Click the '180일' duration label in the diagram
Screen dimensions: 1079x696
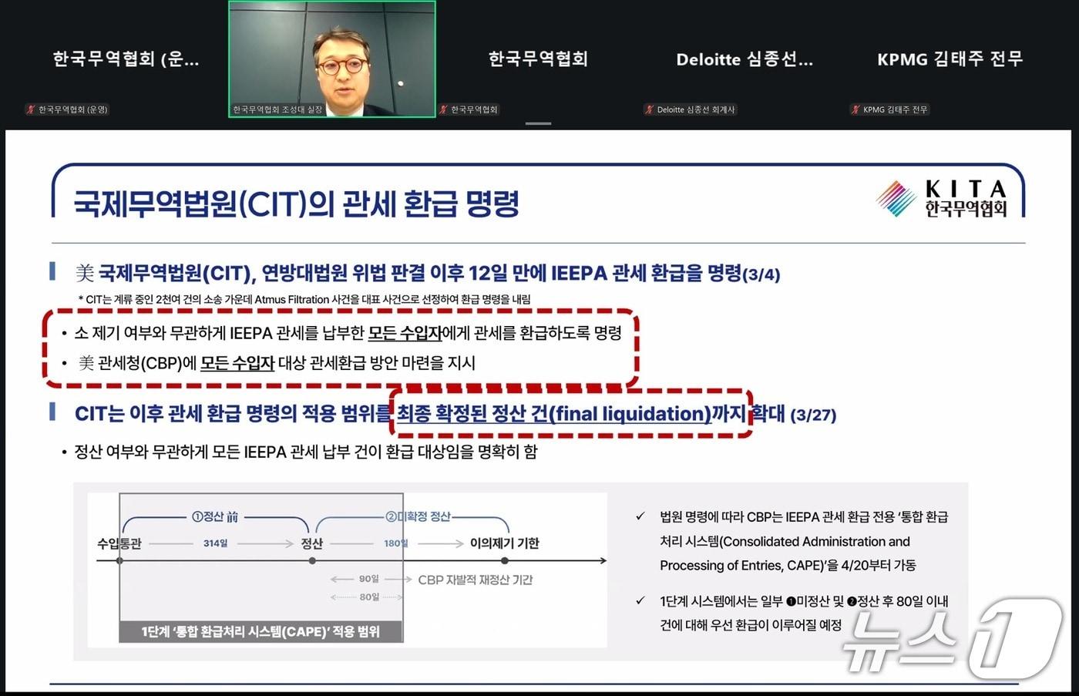[x=395, y=543]
